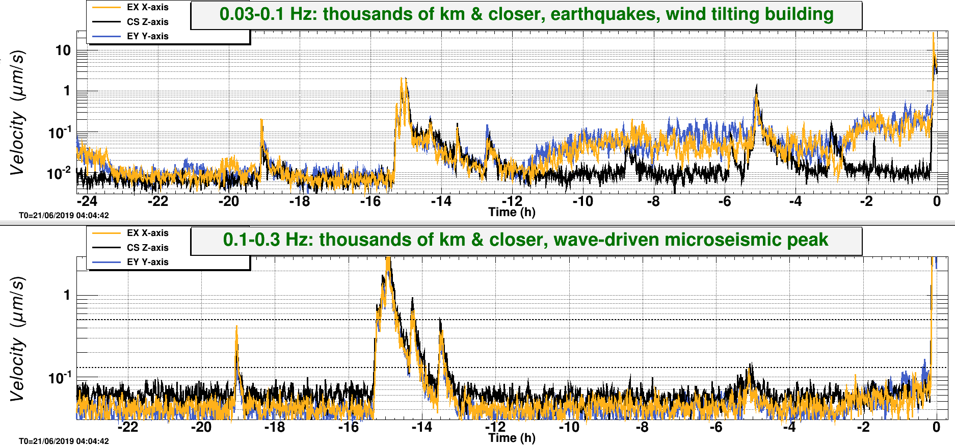Click the -14 tick on top plot's time axis
This screenshot has height=446, width=955.
click(x=441, y=201)
